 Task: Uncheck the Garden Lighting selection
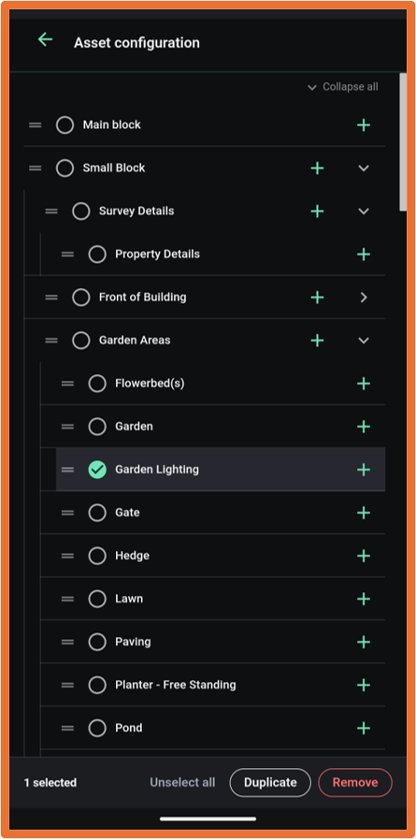coord(97,470)
